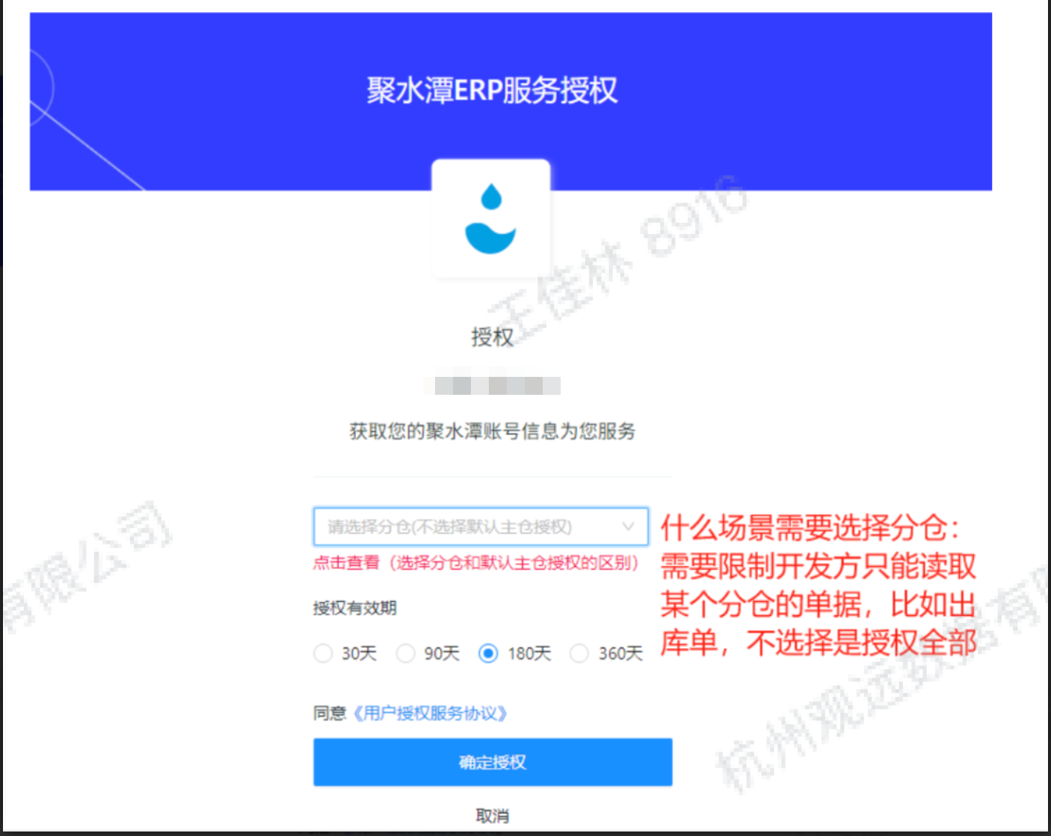This screenshot has width=1051, height=836.
Task: Click the 授权 heading below the logo
Action: [492, 337]
